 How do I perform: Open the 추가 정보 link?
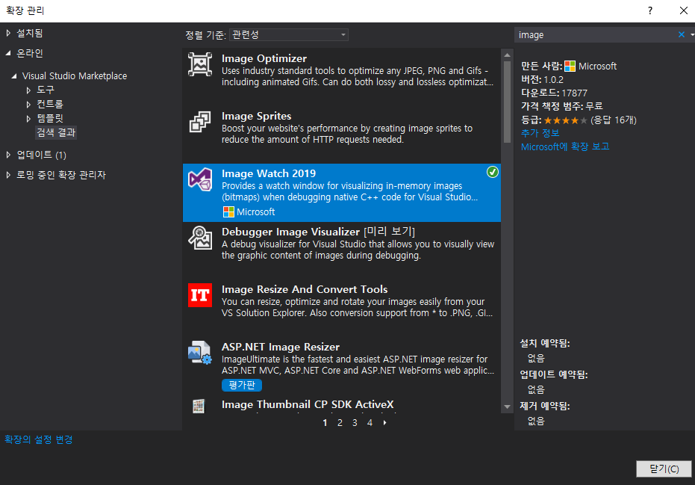pos(540,133)
